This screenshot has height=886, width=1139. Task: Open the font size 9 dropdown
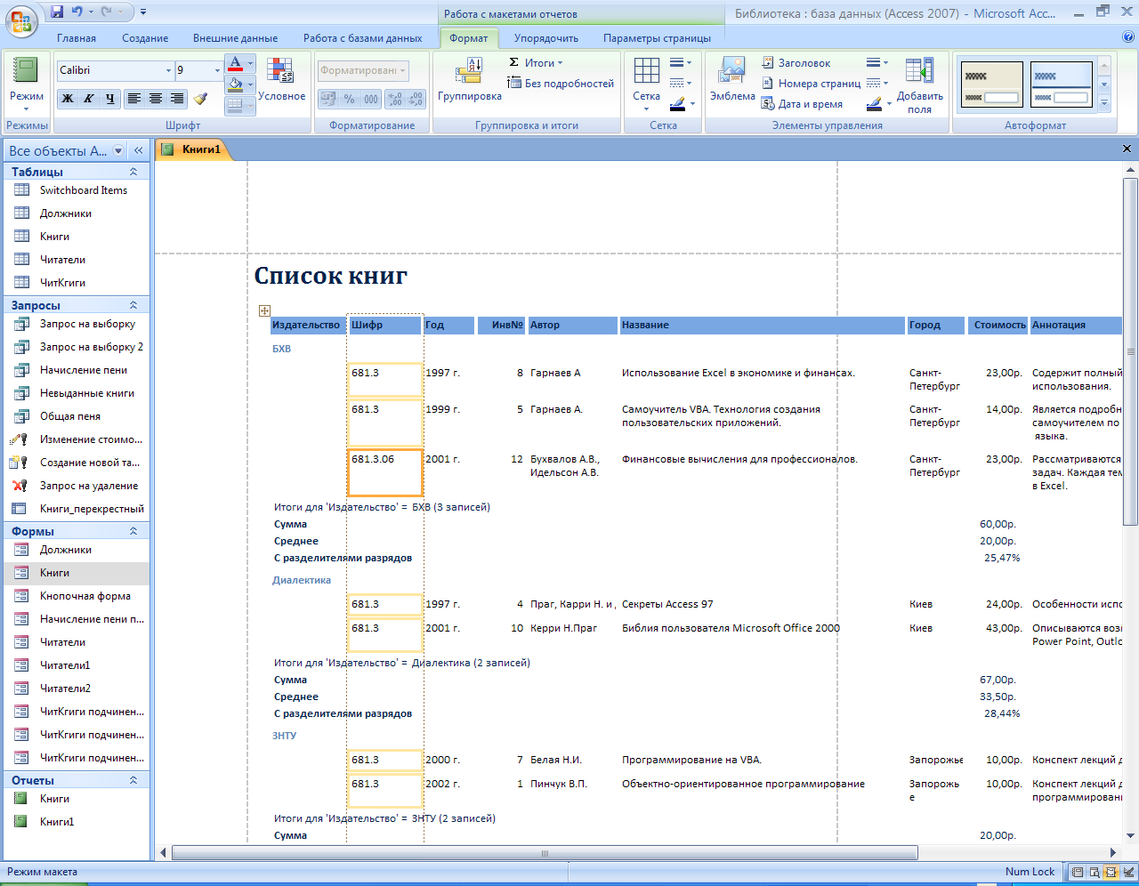(x=217, y=70)
